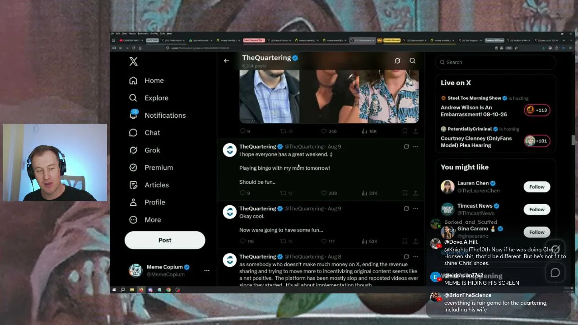
Task: Open Grok from the sidebar
Action: [x=144, y=150]
